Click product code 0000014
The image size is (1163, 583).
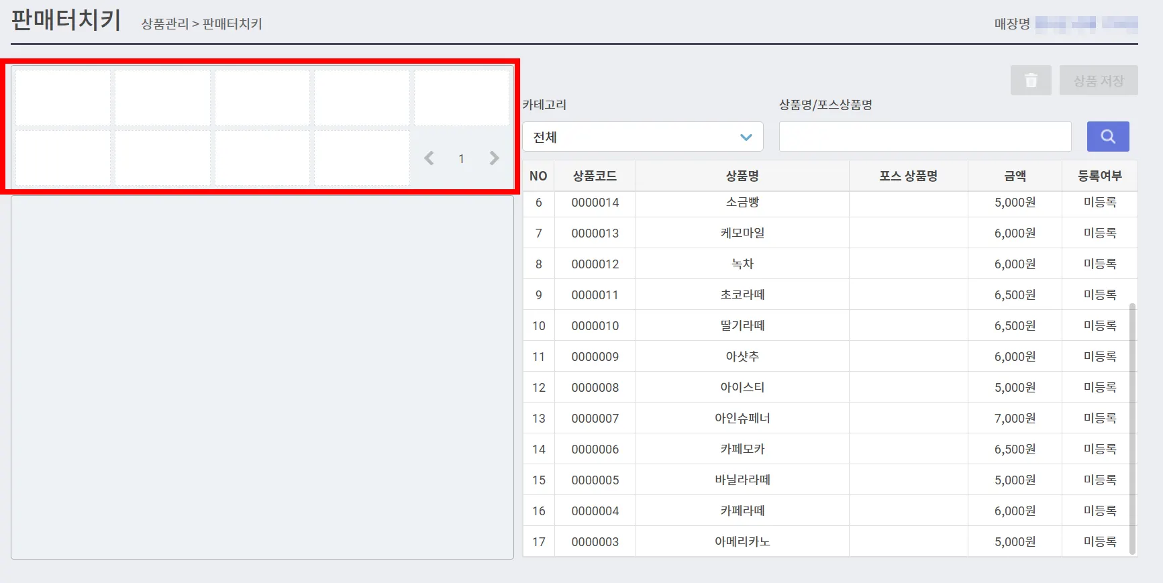(x=595, y=203)
